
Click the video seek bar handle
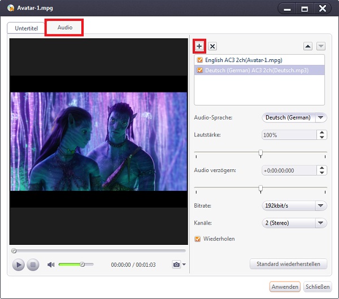14,250
